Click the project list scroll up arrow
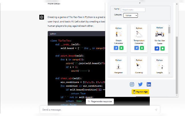The height and width of the screenshot is (116, 185). click(x=169, y=26)
